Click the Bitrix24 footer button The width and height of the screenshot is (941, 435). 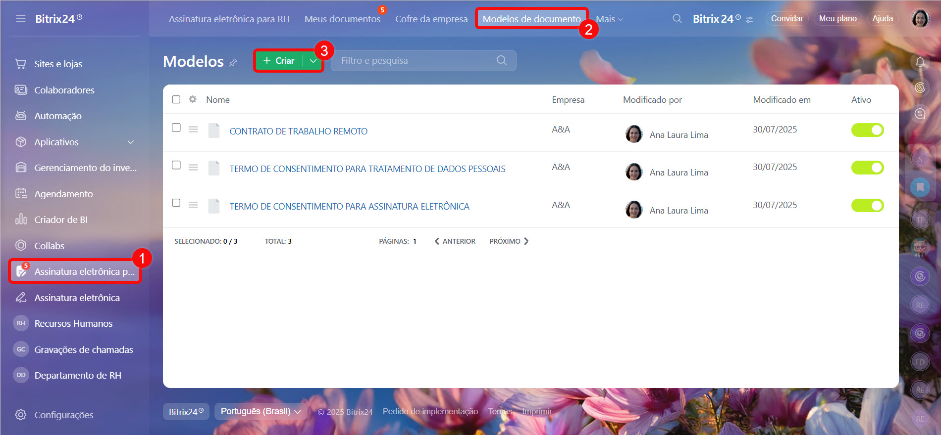[186, 411]
